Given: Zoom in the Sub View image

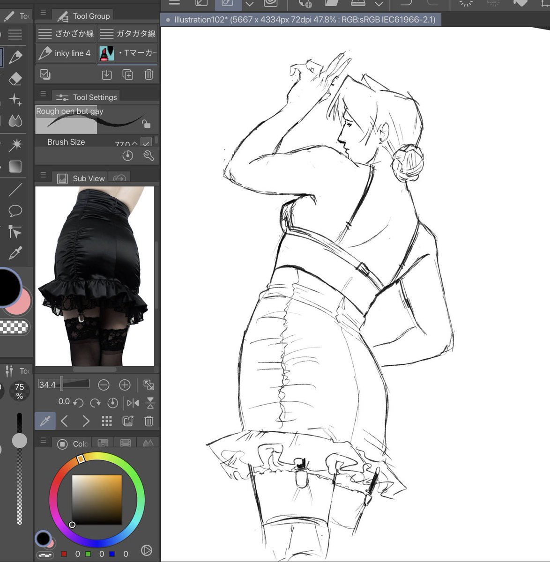Looking at the screenshot, I should [125, 385].
